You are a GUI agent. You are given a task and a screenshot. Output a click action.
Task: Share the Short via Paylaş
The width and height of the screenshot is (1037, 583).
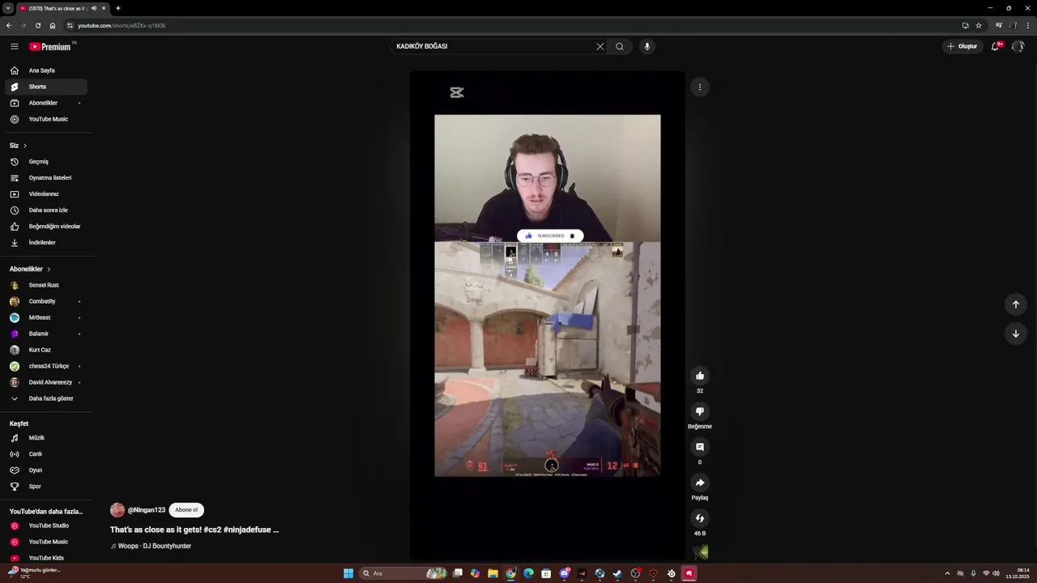(700, 483)
